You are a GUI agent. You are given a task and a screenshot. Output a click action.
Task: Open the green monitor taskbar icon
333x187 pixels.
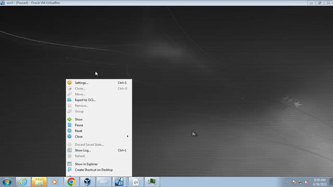point(152,182)
